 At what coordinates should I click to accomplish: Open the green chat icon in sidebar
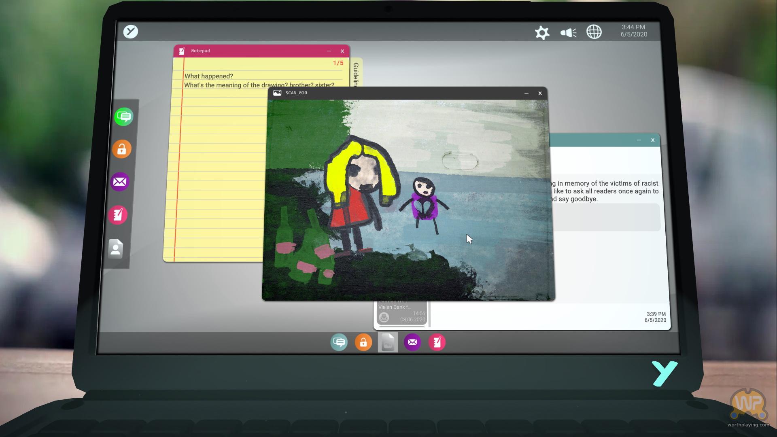tap(124, 117)
